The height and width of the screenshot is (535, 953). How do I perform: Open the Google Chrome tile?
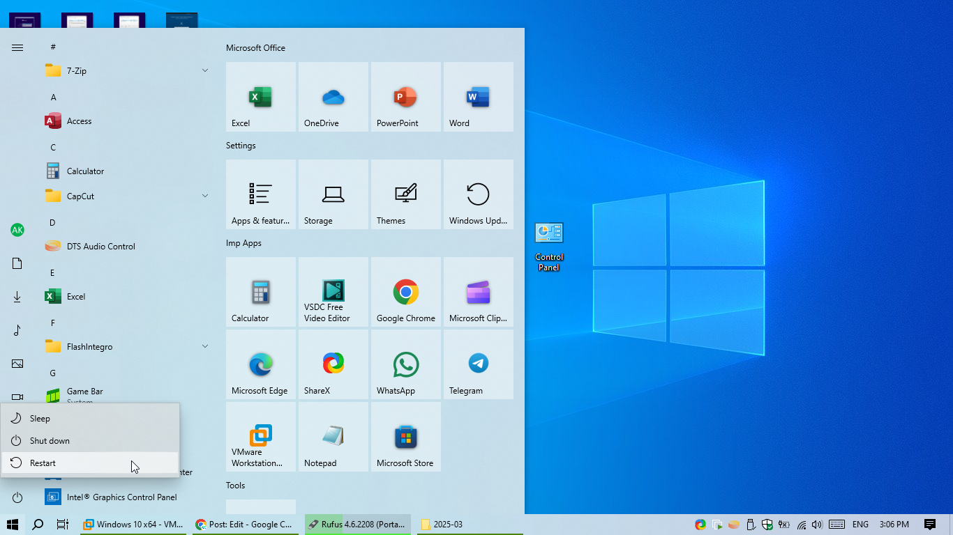(406, 292)
